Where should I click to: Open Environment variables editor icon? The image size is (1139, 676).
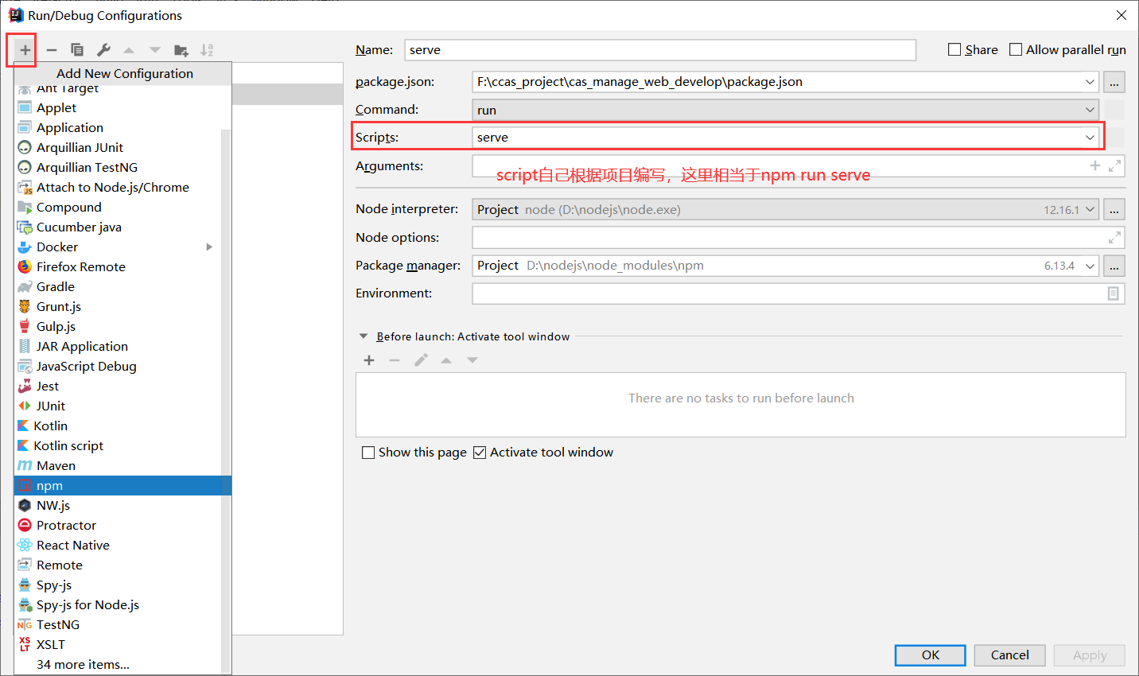[1114, 293]
